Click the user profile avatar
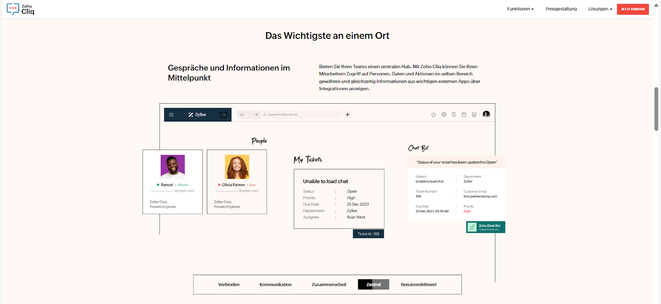Image resolution: width=661 pixels, height=304 pixels. tap(486, 114)
